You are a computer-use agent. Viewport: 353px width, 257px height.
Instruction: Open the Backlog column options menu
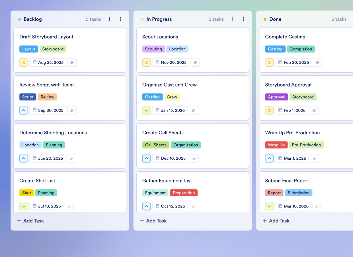point(121,19)
